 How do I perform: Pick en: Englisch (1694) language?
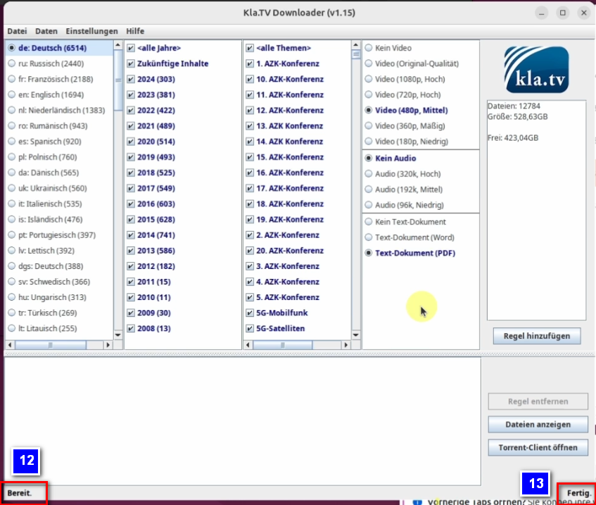[x=46, y=95]
